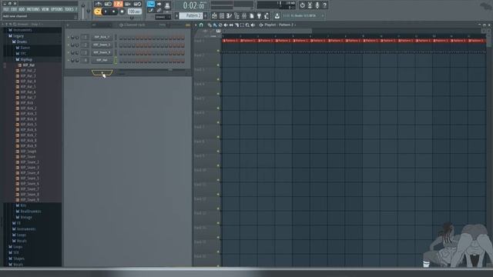Select the playlist zoom magnifier tool
Screen dimensions: 493x277
[247, 25]
